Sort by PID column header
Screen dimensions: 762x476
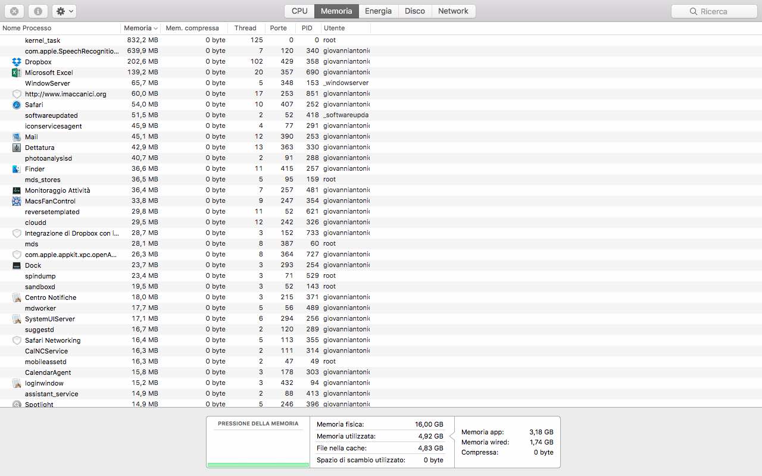pos(307,28)
